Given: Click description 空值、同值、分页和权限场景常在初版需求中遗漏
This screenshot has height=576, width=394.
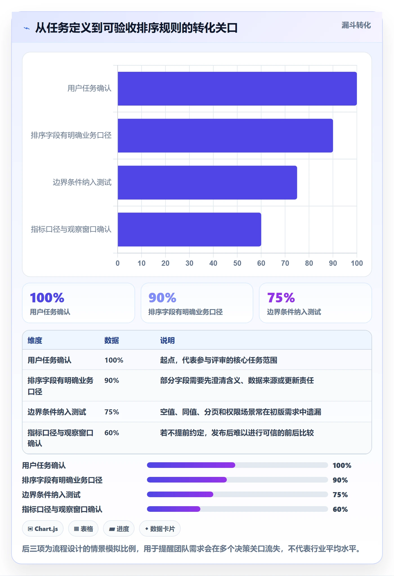Looking at the screenshot, I should [x=241, y=412].
